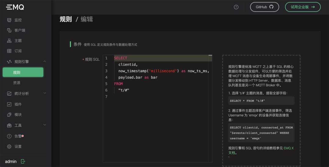The image size is (329, 167).
Task: Click the clients (客户端) sidebar icon
Action: tap(9, 30)
